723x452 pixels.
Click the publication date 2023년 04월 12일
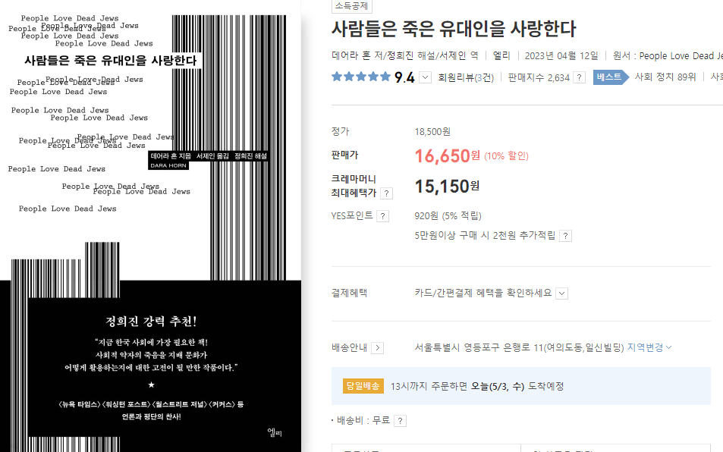[561, 56]
